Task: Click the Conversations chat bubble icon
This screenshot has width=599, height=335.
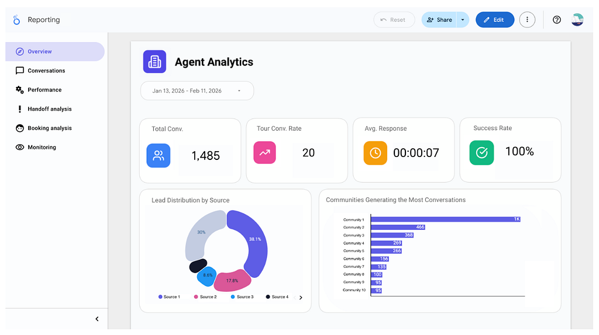Action: click(x=19, y=71)
